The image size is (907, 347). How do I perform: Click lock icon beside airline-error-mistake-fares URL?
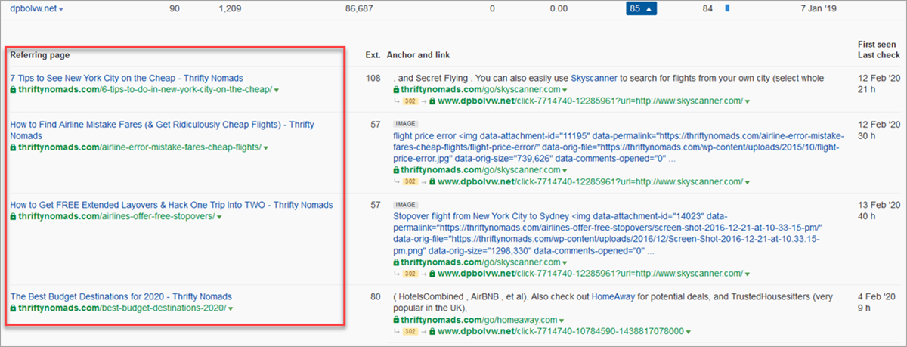13,147
